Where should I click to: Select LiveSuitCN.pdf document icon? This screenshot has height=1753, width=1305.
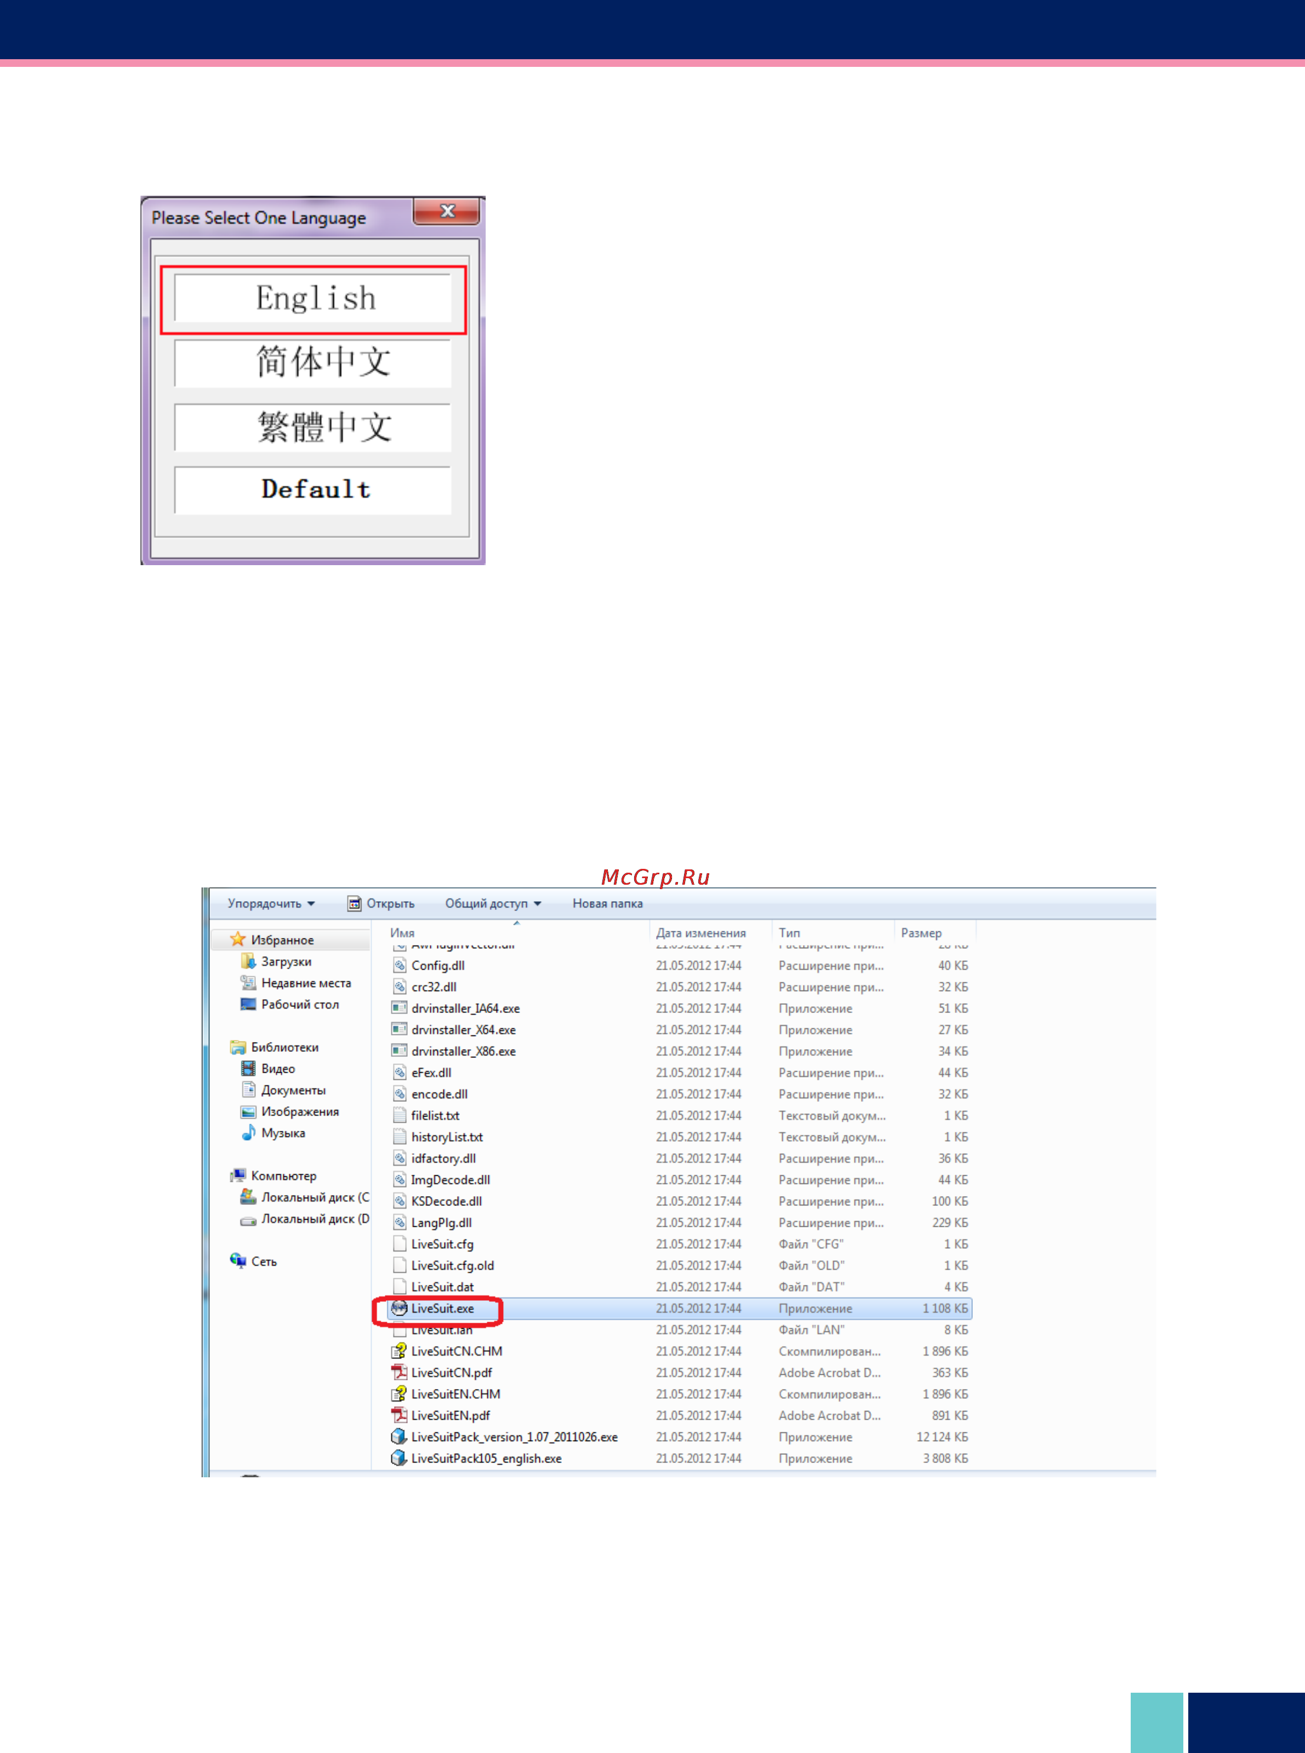coord(400,1372)
